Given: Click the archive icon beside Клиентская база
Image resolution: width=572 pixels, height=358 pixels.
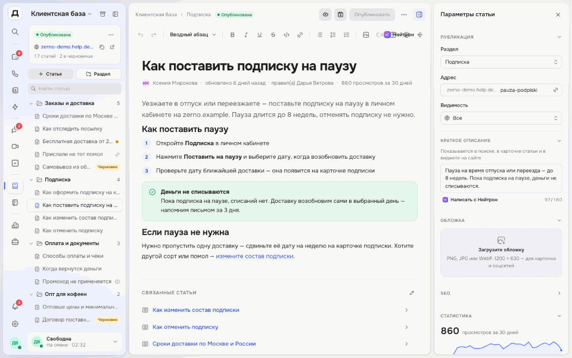Looking at the screenshot, I should coord(103,14).
